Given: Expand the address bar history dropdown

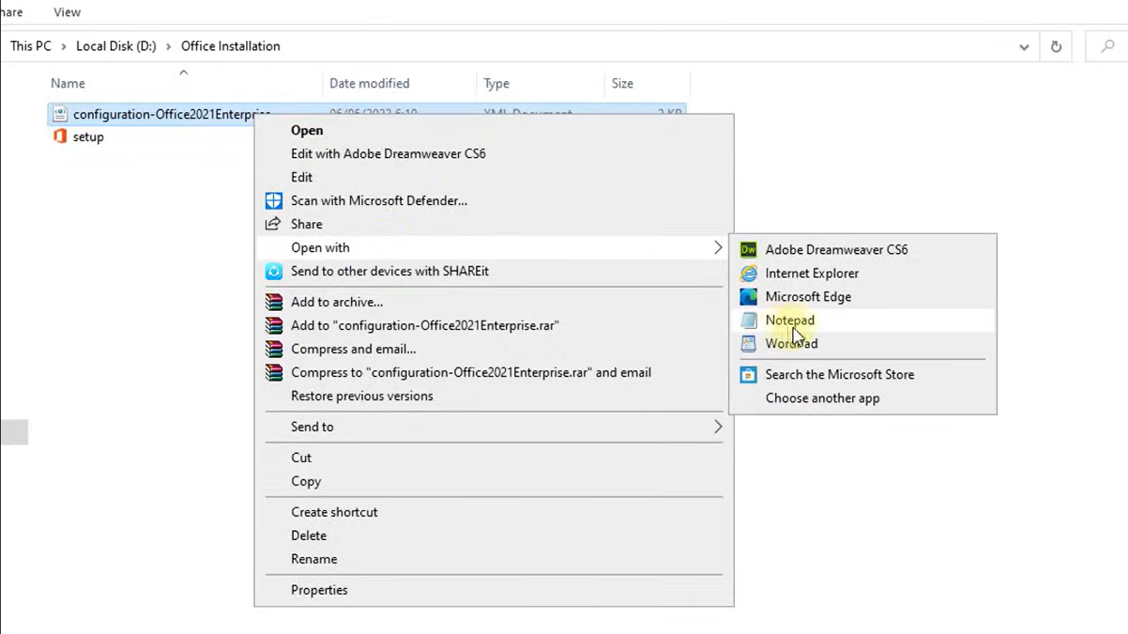Looking at the screenshot, I should (x=1024, y=47).
